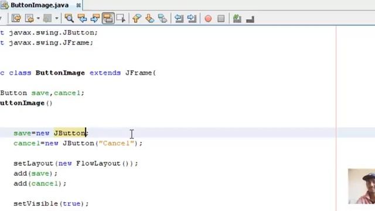Click the constructor name 'uttonImage()'
This screenshot has width=375, height=211.
coord(26,103)
